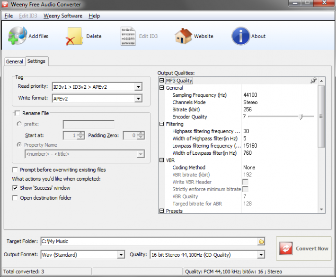Viewport: 336px width, 277px height.
Task: Adjust the Encoder Quality slider
Action: pyautogui.click(x=301, y=117)
